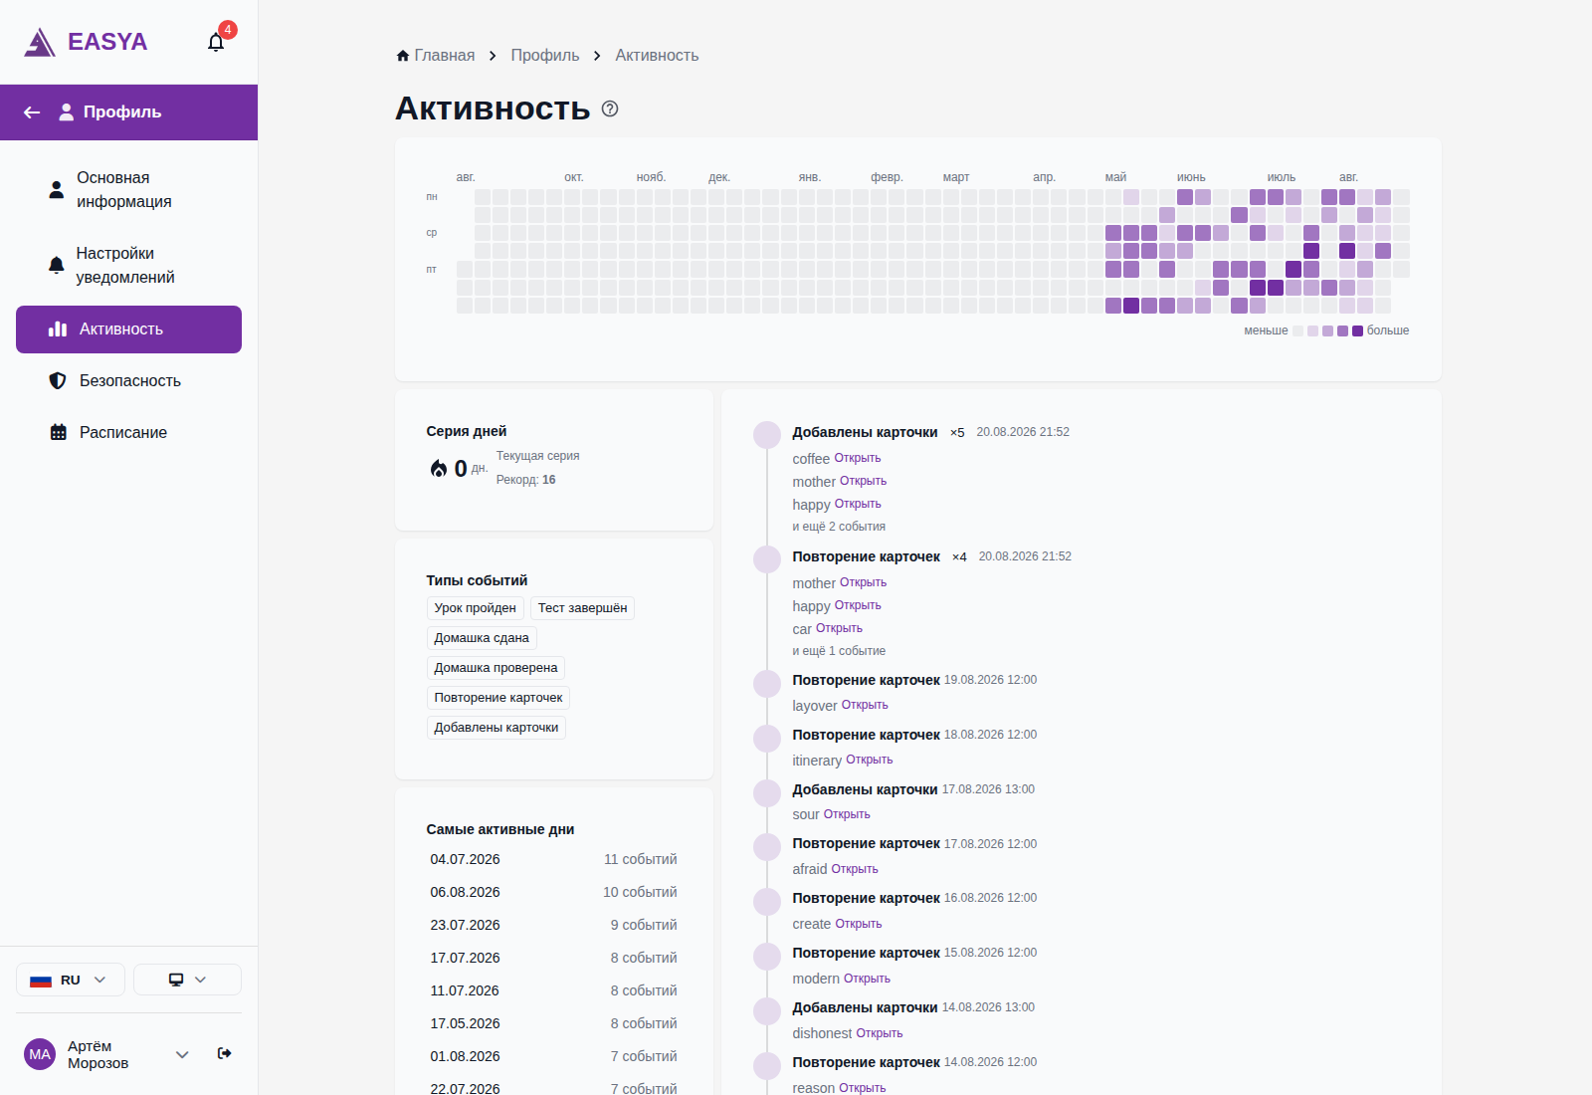This screenshot has width=1592, height=1095.
Task: Click the shield icon for Безопасность
Action: coord(58,380)
